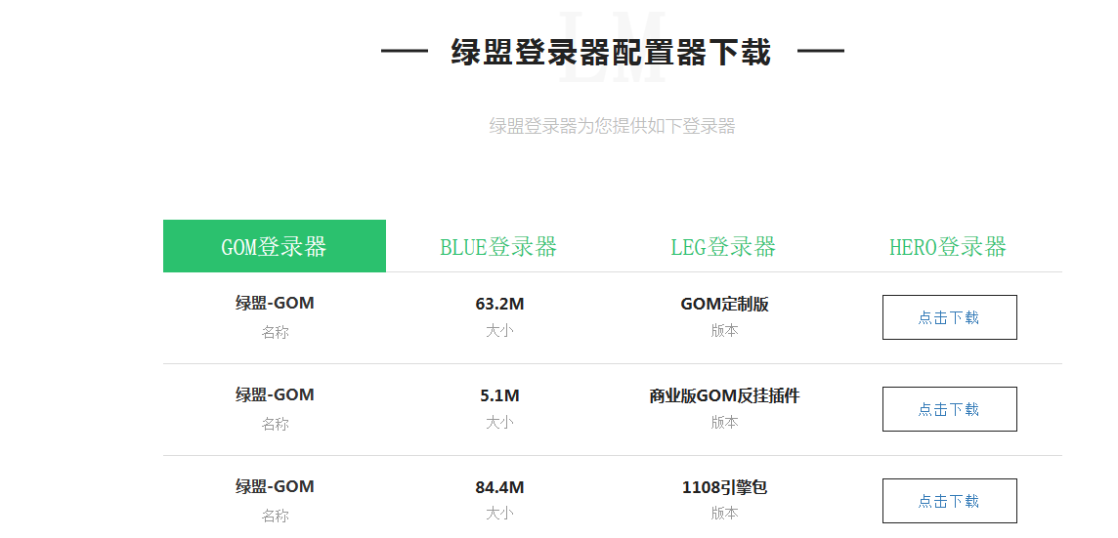Click the subtitle 绿盟登录器为您提供如下登录器
The height and width of the screenshot is (538, 1118).
pos(612,126)
